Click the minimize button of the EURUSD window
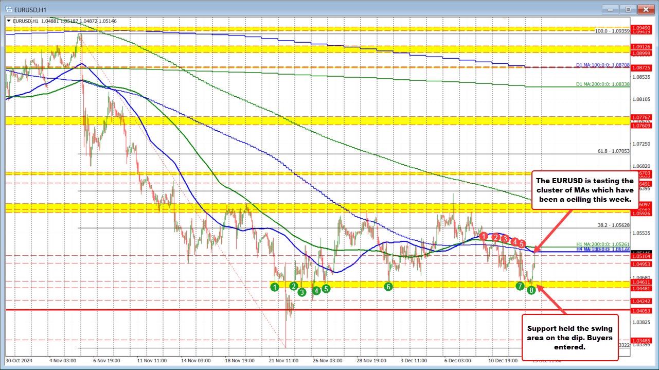 point(610,9)
